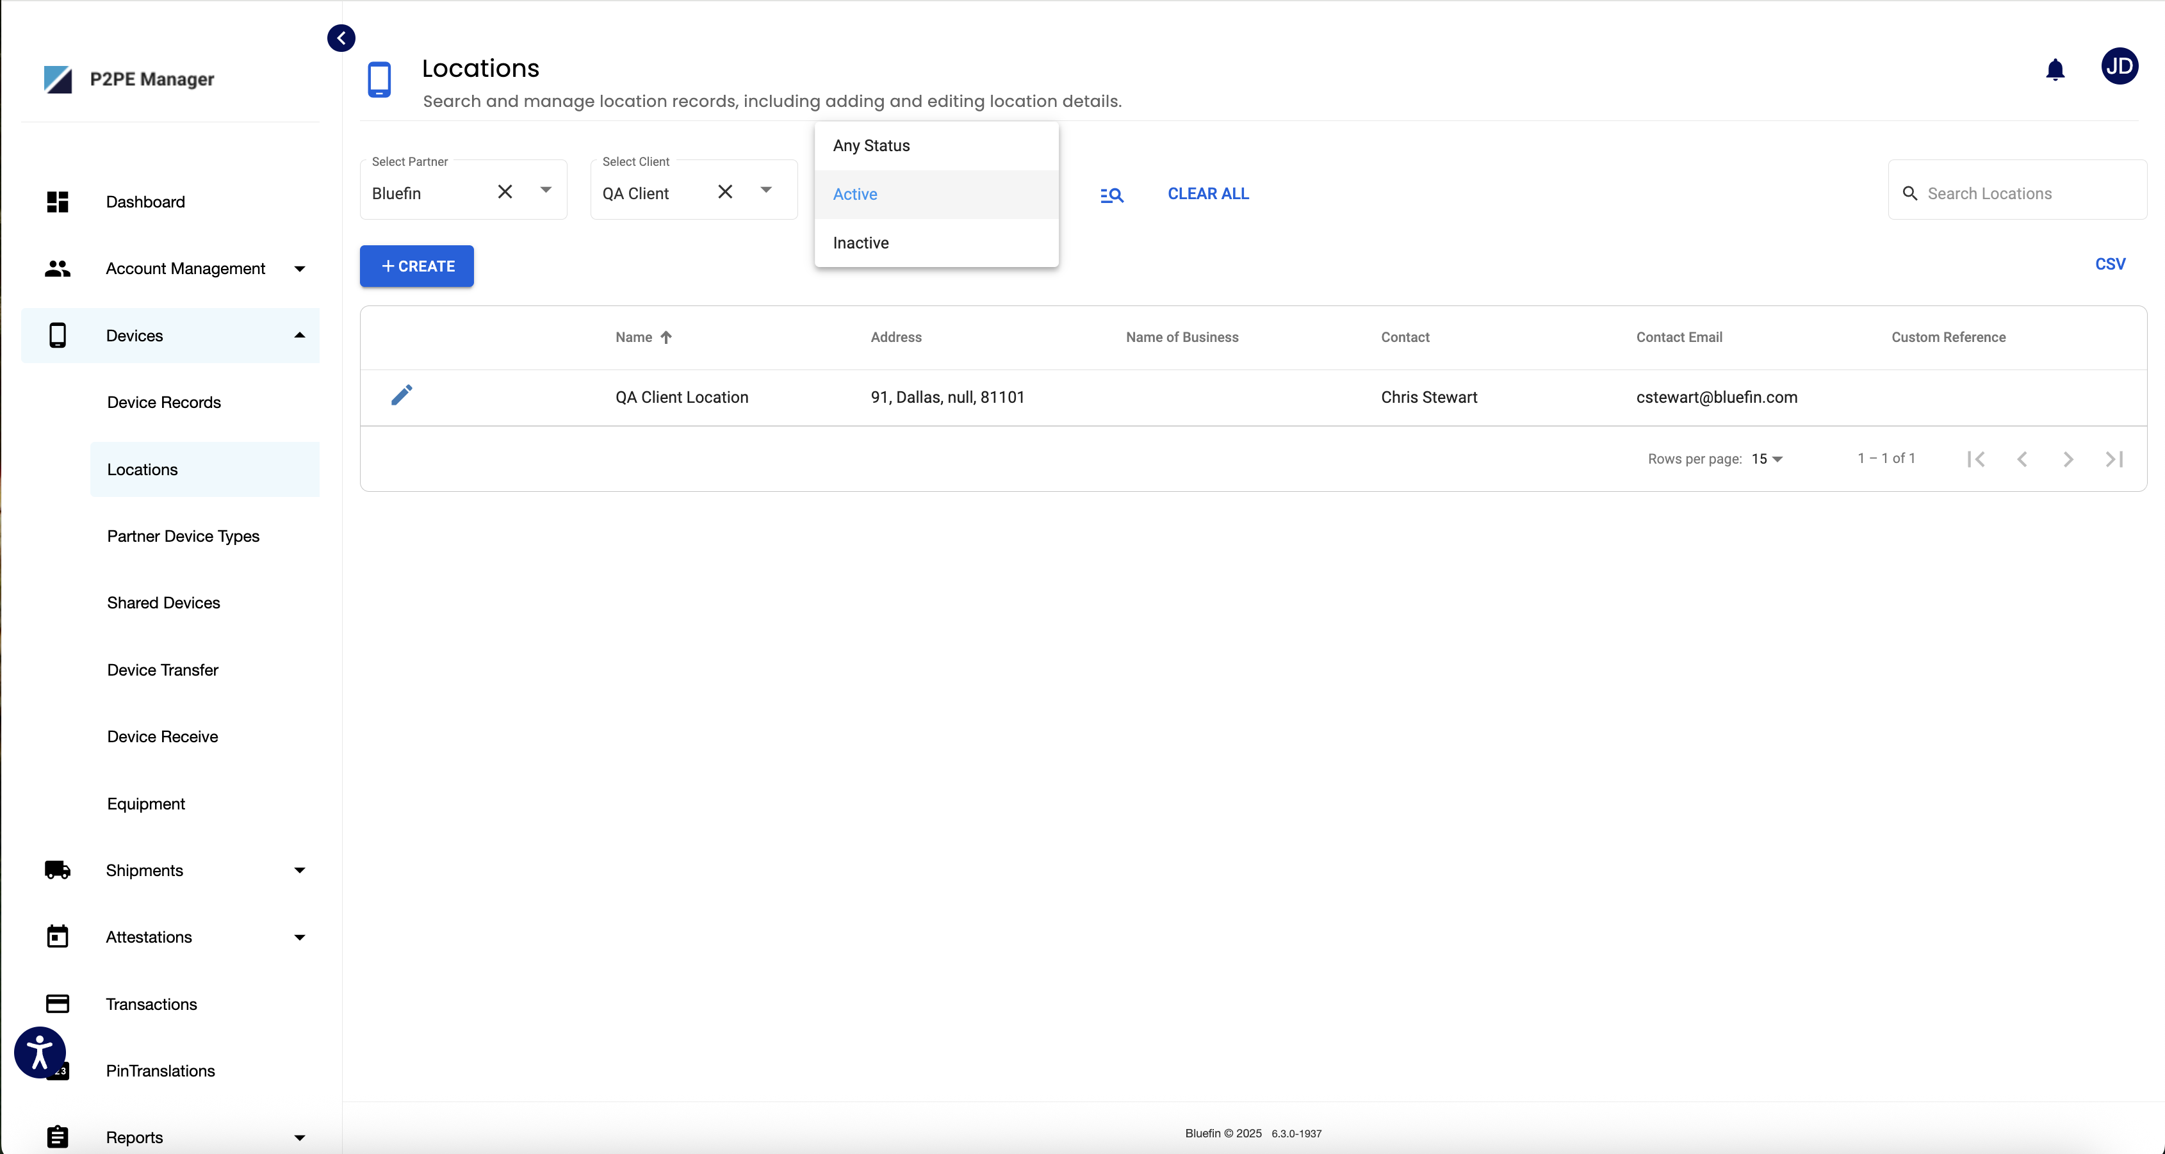Clear the QA Client selection
Screen dimensions: 2165x1154
point(724,191)
